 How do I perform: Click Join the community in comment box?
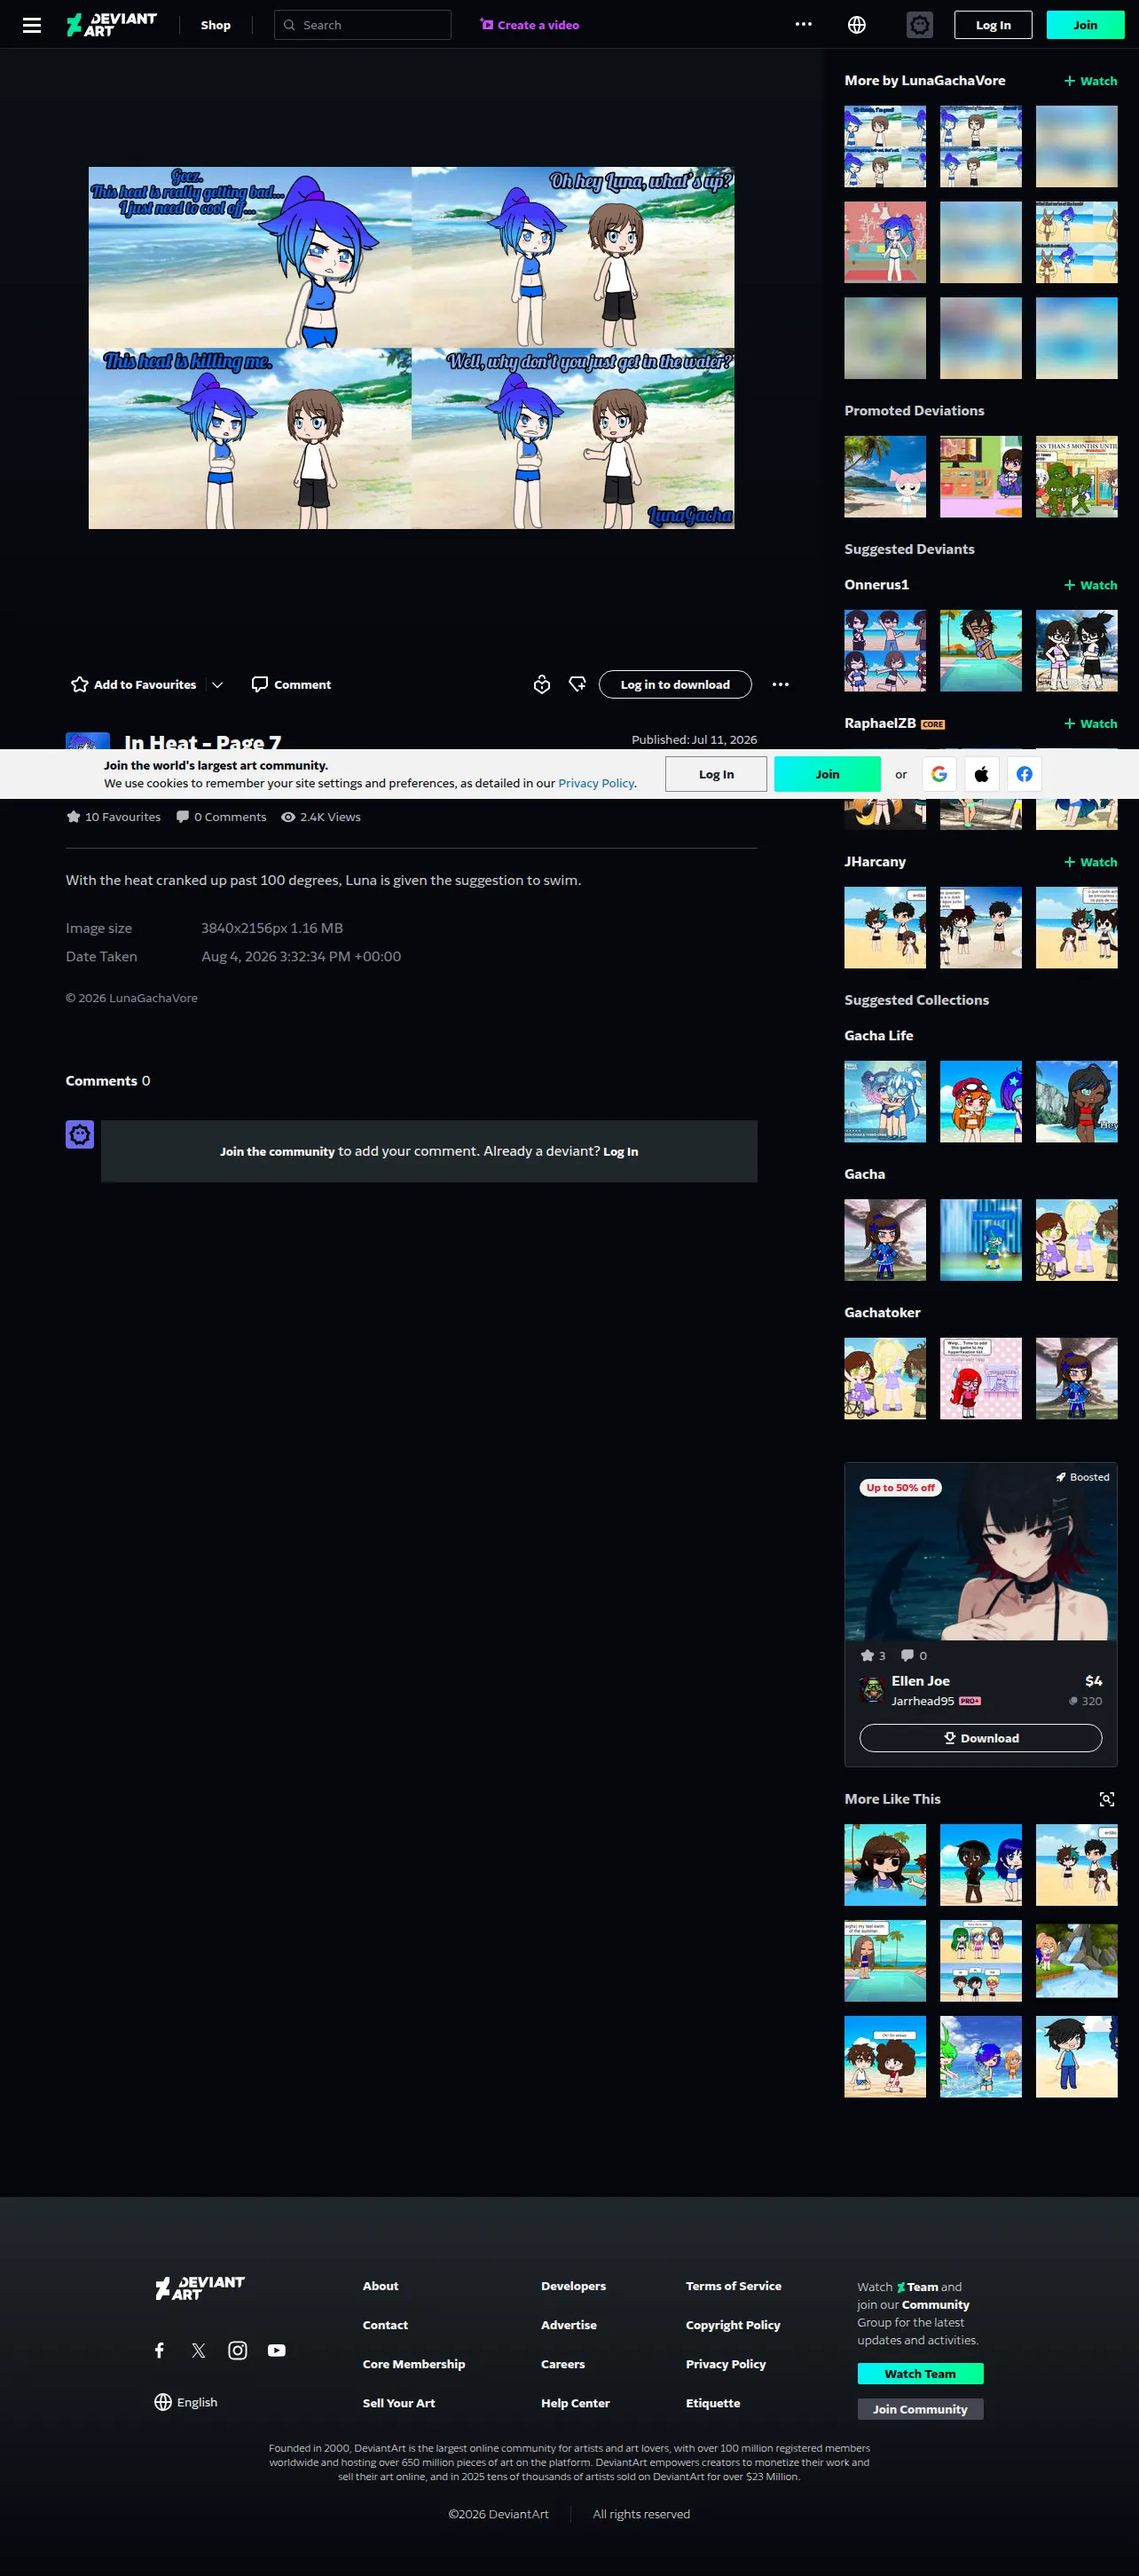click(x=277, y=1152)
